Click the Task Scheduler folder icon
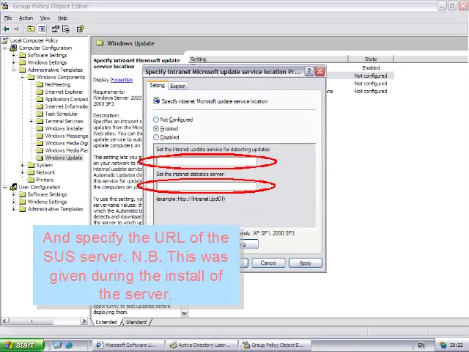This screenshot has width=469, height=352. pos(40,114)
